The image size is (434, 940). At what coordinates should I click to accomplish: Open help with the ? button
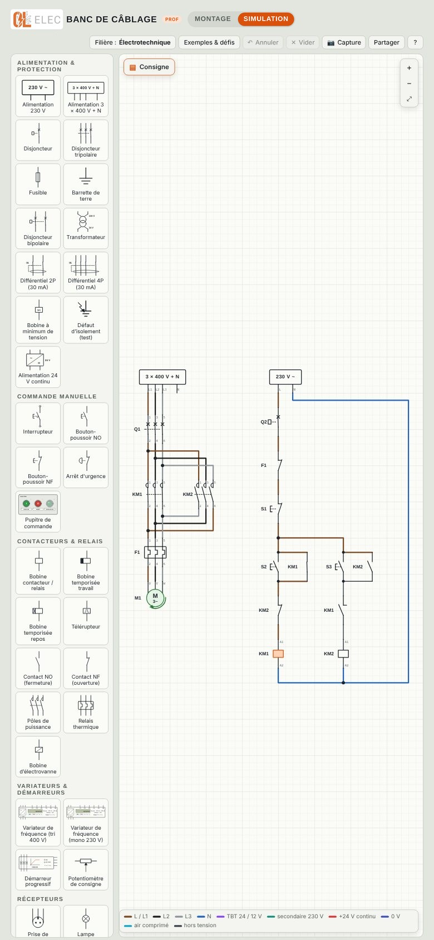pos(415,42)
